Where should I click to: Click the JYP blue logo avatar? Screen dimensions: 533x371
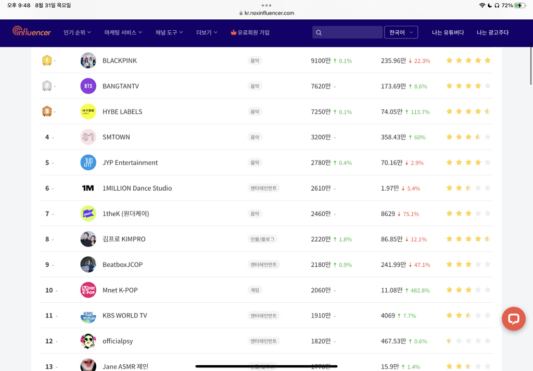tap(88, 163)
